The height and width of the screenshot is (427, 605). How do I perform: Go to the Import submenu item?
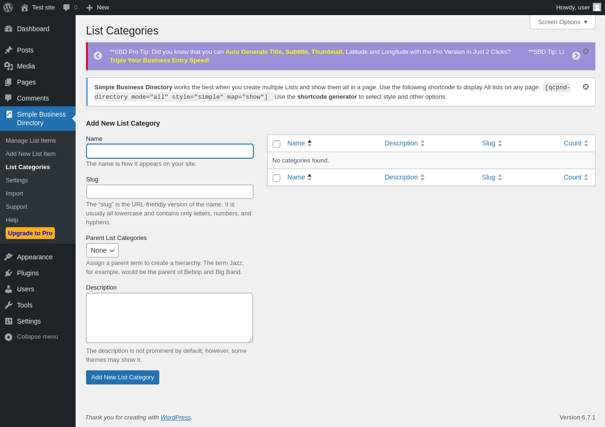pyautogui.click(x=14, y=193)
